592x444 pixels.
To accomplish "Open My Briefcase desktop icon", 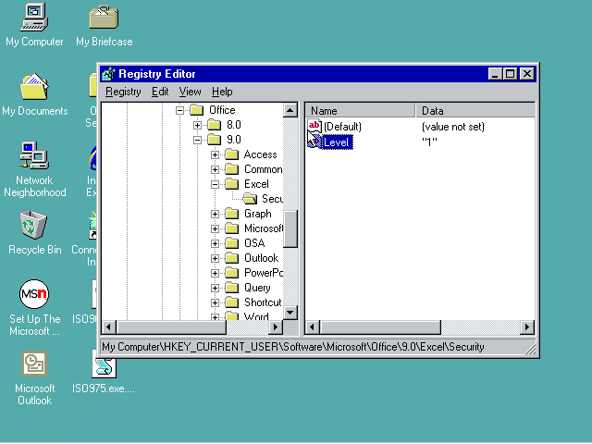I will pyautogui.click(x=104, y=18).
